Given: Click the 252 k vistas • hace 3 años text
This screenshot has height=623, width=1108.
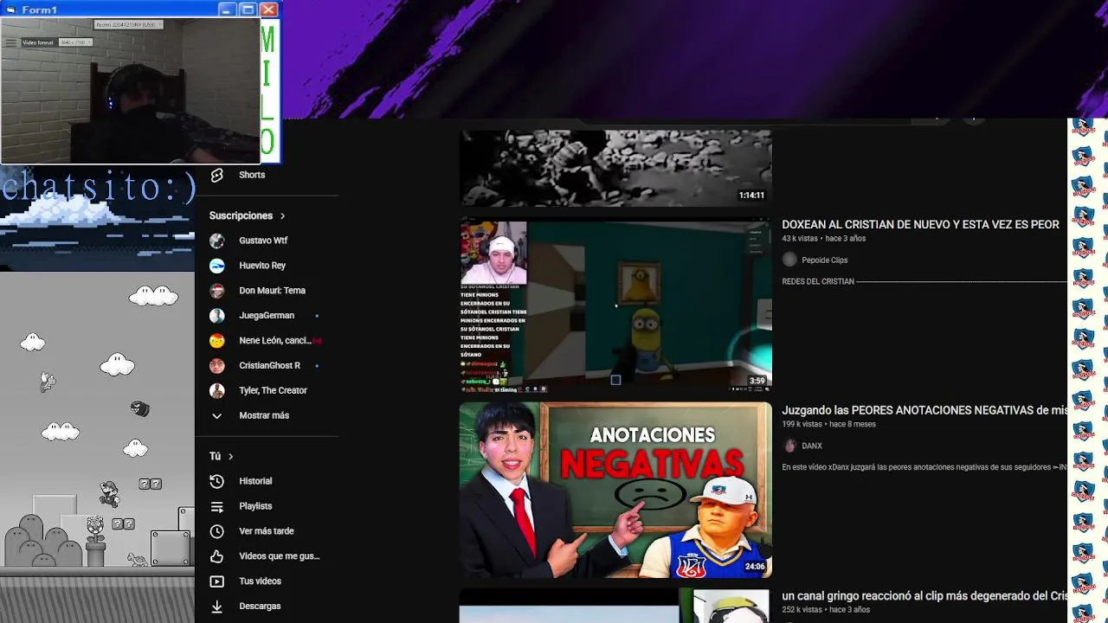Looking at the screenshot, I should pyautogui.click(x=825, y=610).
